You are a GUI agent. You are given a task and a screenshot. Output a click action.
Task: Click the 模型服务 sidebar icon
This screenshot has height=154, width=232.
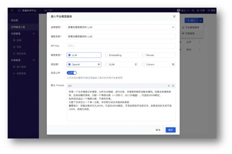[14, 53]
